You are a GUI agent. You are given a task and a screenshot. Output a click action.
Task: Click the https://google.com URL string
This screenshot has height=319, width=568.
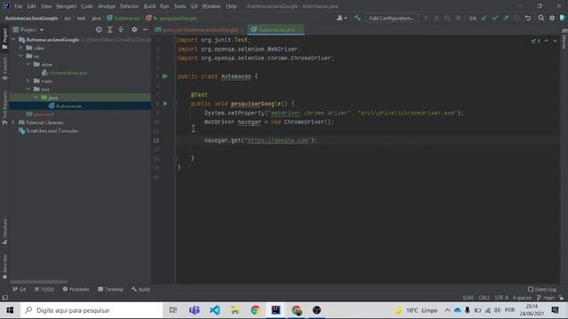(x=278, y=140)
